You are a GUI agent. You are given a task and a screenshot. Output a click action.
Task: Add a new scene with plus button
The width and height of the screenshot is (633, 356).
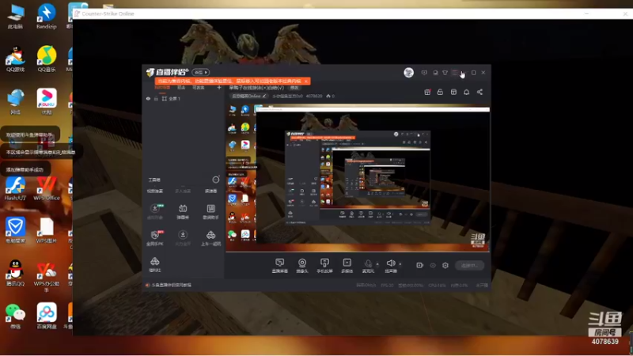click(x=219, y=88)
